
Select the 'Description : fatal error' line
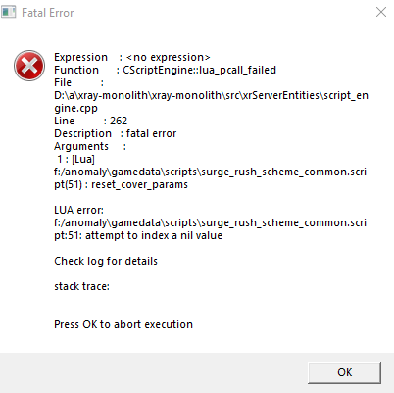[x=115, y=133]
